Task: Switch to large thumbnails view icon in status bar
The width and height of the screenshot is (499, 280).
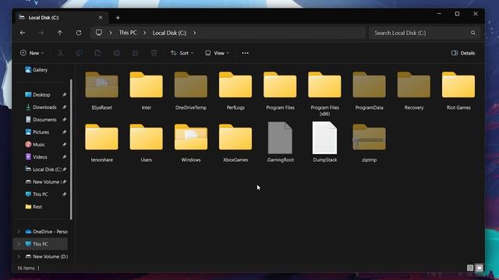Action: [x=480, y=268]
